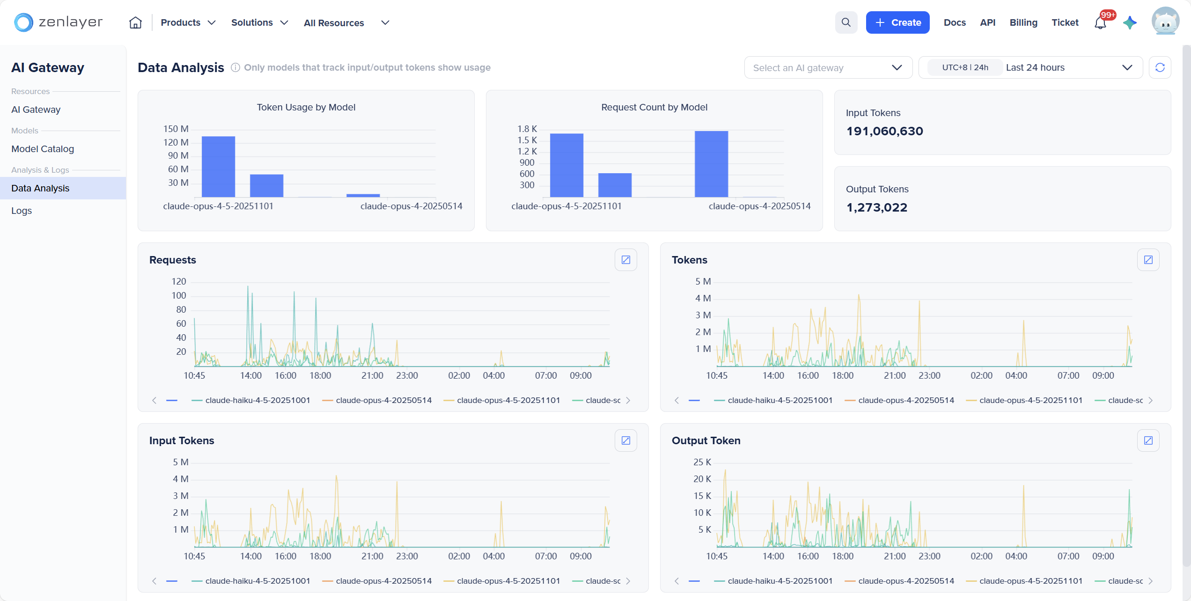1191x601 pixels.
Task: Click the AI assistant sparkle icon
Action: coord(1130,22)
